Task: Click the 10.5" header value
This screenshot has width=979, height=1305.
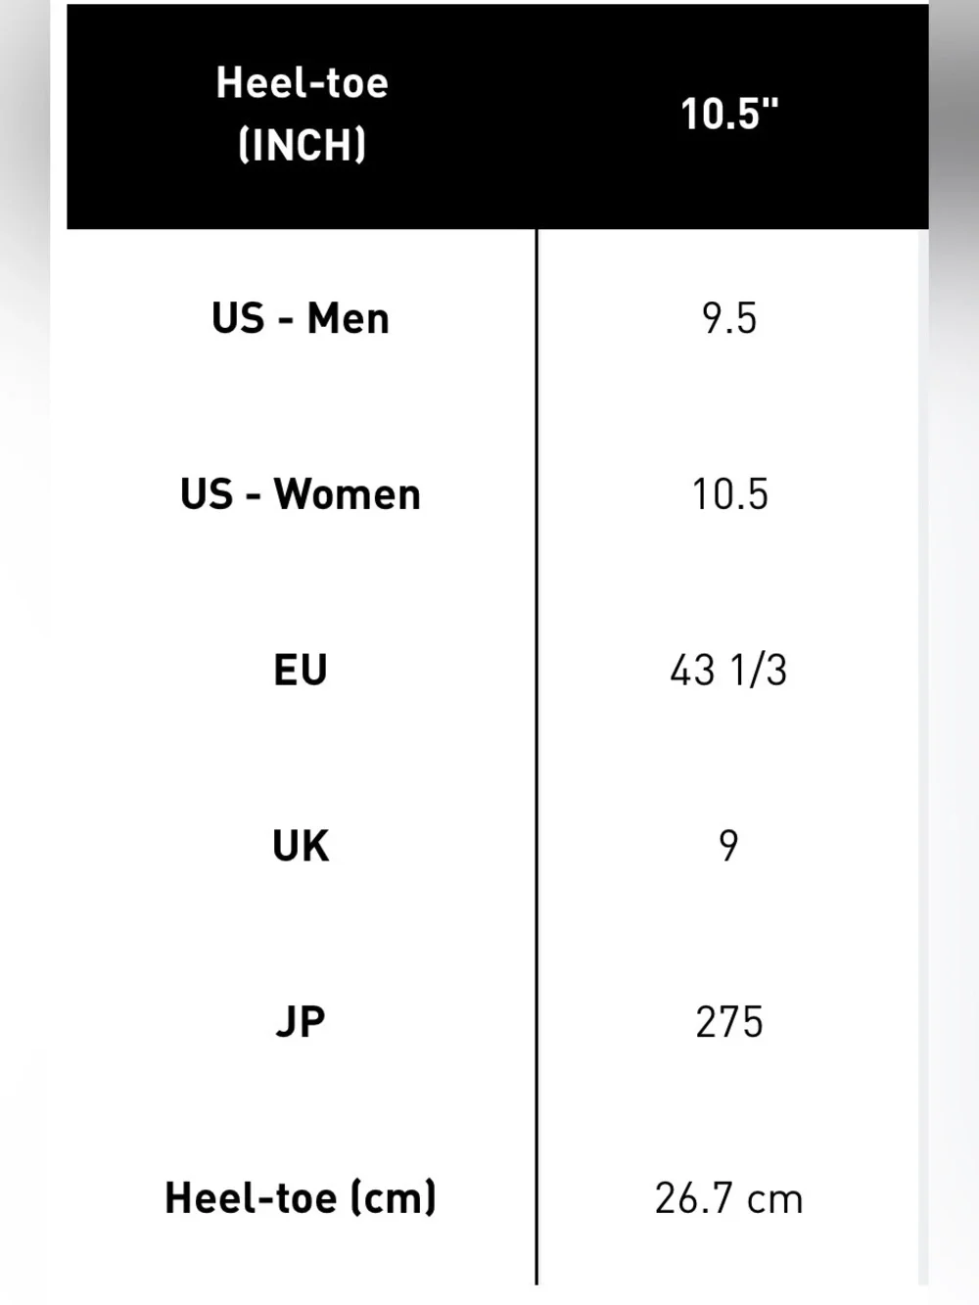Action: click(x=729, y=114)
